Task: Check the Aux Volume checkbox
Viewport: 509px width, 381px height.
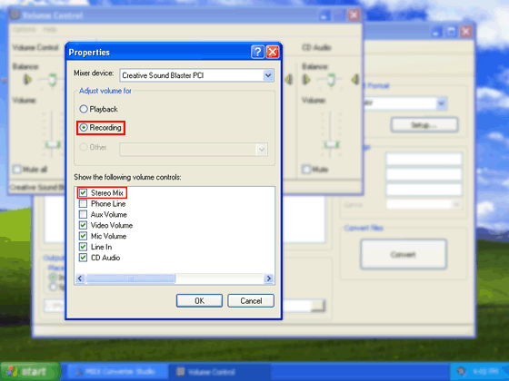Action: 83,214
